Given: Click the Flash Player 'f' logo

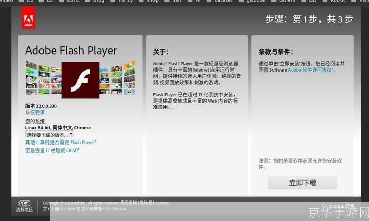Looking at the screenshot, I should pyautogui.click(x=80, y=81).
